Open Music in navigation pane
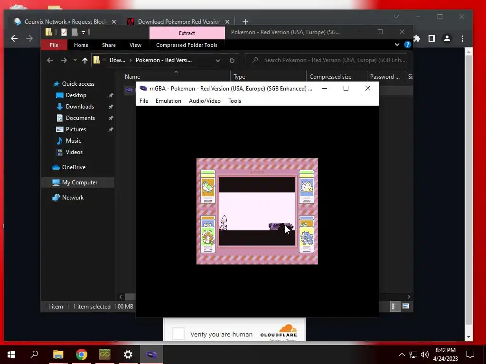Image resolution: width=486 pixels, height=364 pixels. 74,141
